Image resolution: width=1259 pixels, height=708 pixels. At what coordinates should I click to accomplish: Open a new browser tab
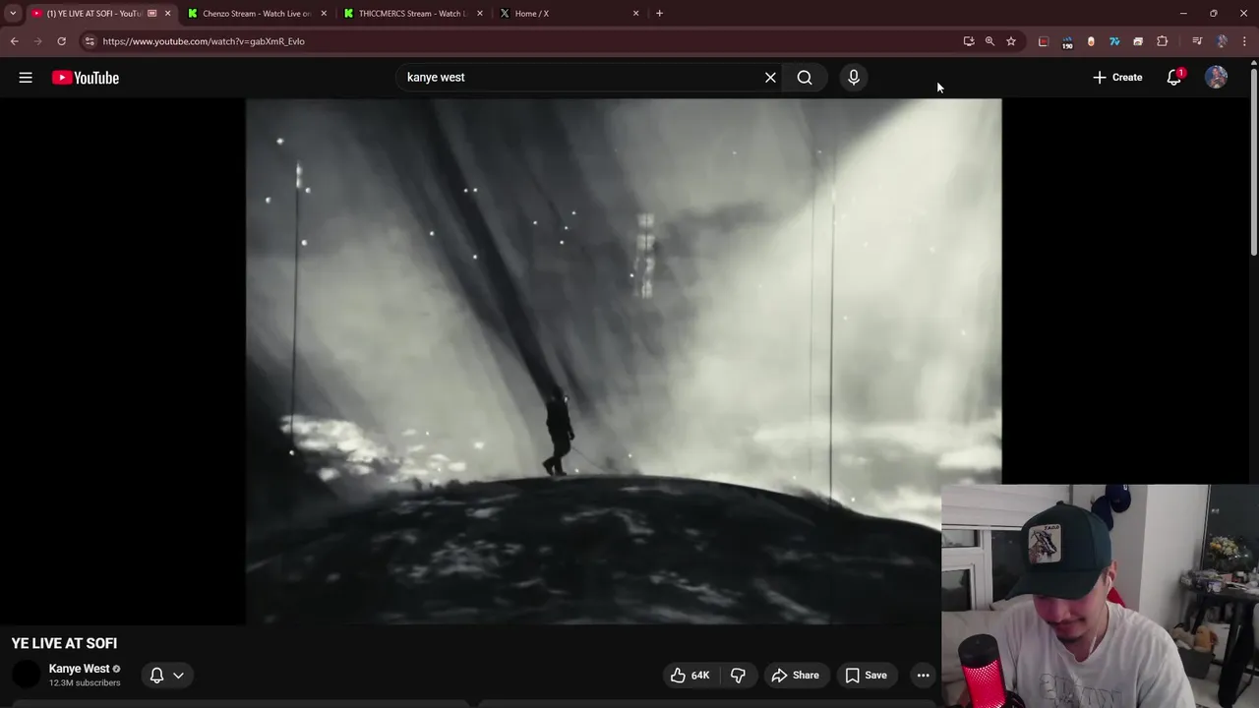[x=659, y=14]
